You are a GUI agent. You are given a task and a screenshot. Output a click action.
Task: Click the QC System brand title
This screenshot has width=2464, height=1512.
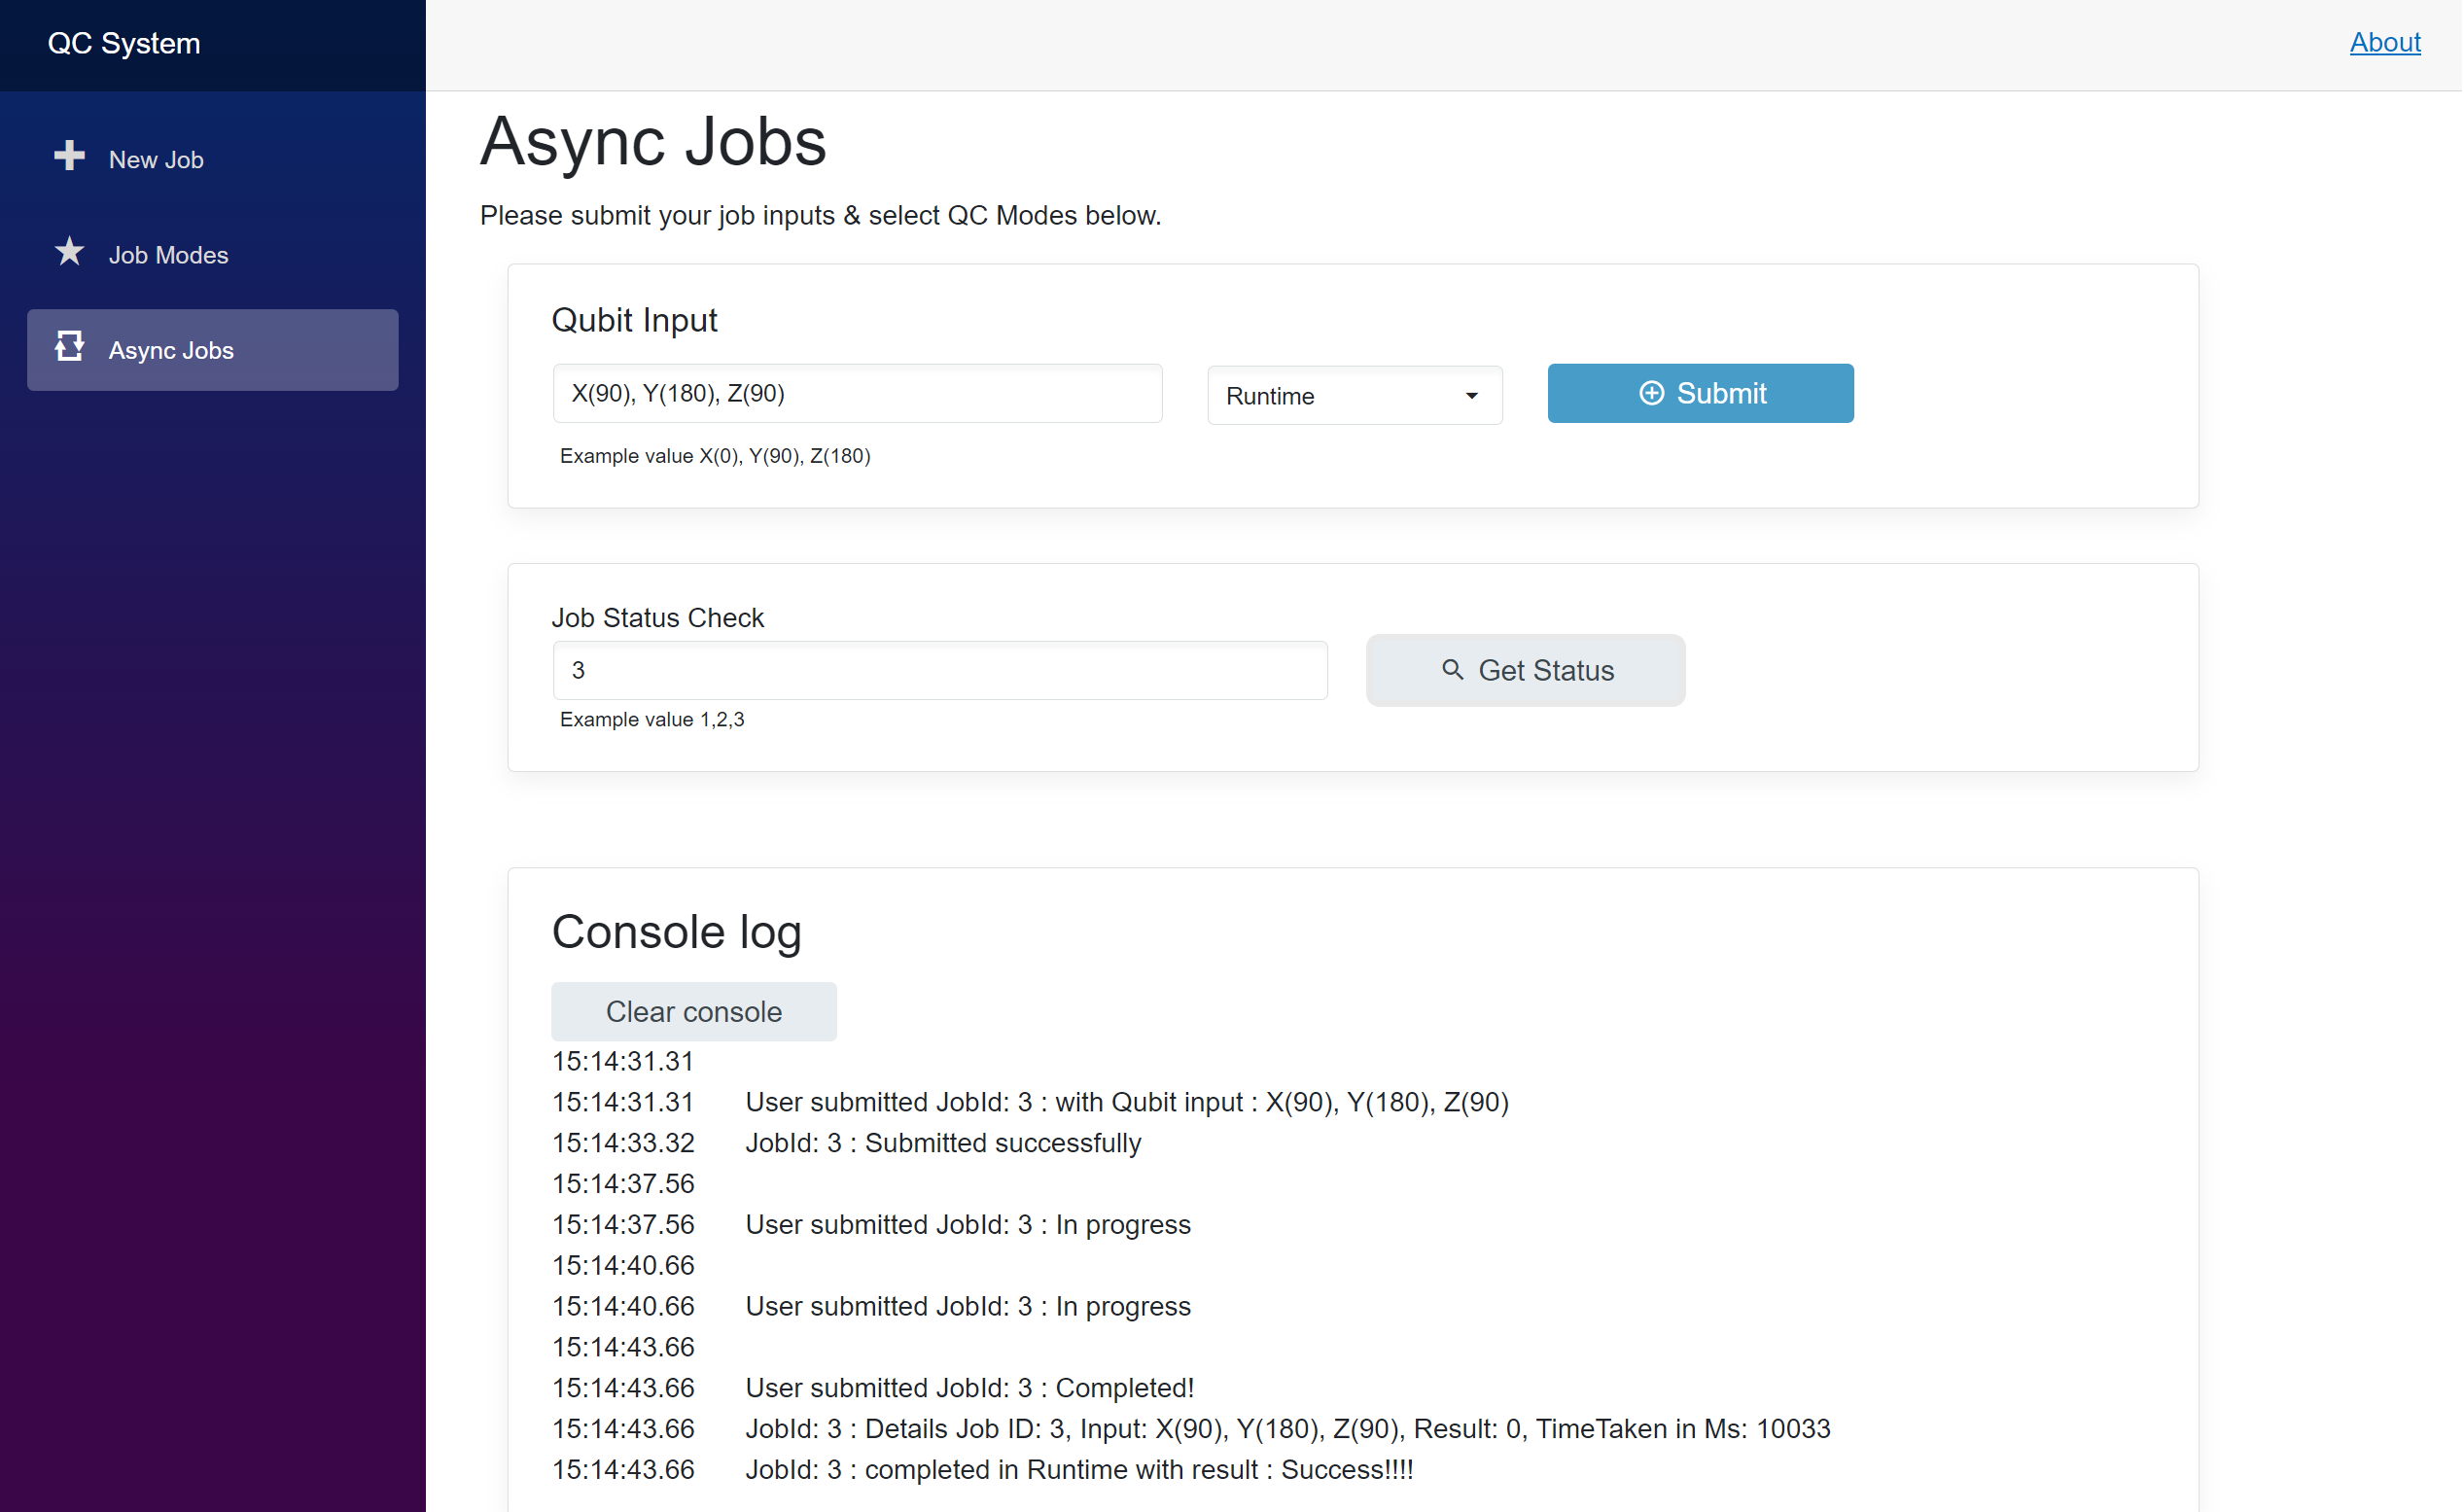point(124,44)
